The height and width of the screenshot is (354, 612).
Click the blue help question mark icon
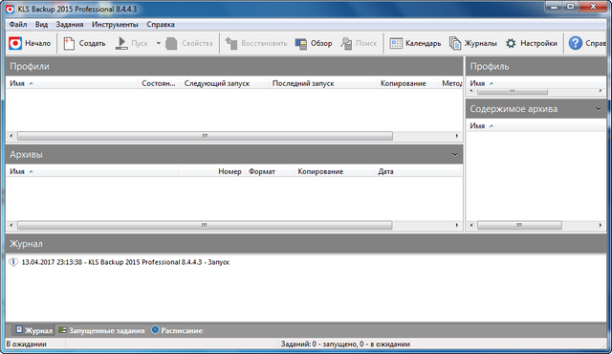coord(576,43)
